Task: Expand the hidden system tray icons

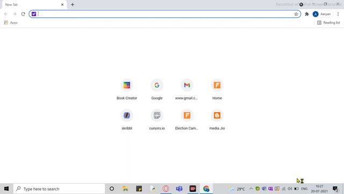Action: point(251,189)
